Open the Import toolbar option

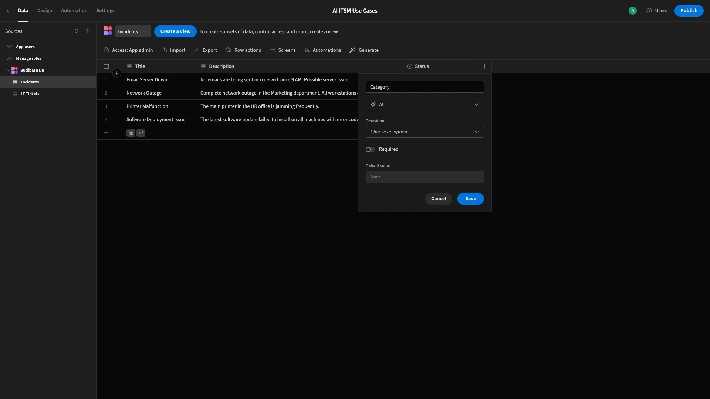coord(173,50)
